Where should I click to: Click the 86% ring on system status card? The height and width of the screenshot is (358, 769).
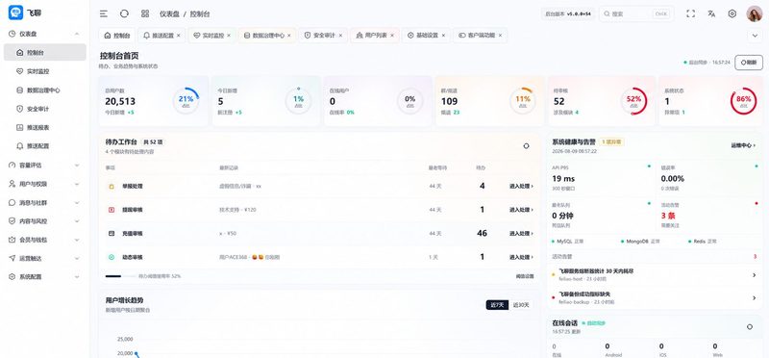point(743,101)
